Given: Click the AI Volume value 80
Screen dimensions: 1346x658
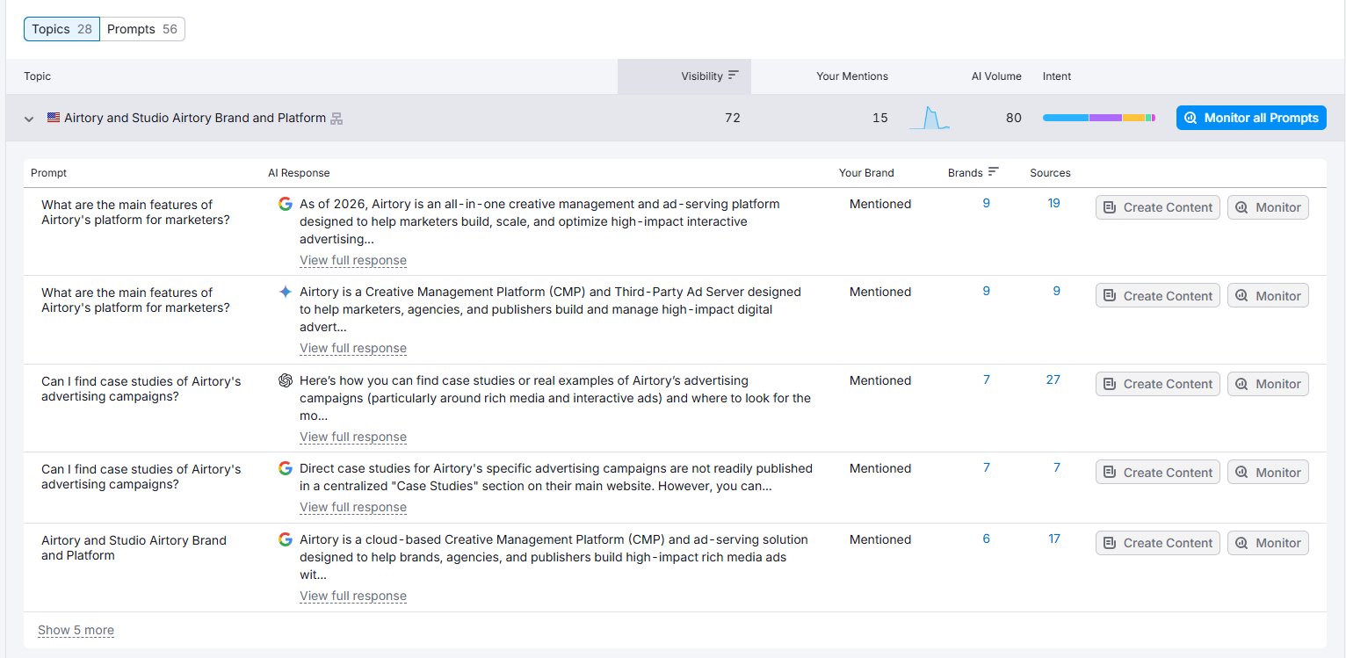Looking at the screenshot, I should point(1013,118).
